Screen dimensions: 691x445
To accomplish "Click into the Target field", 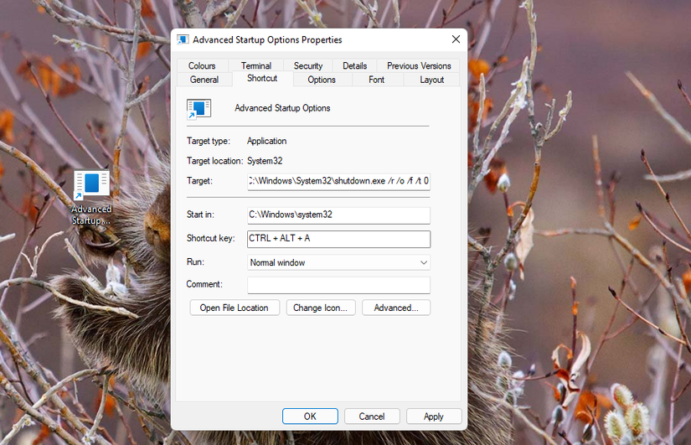I will 338,181.
